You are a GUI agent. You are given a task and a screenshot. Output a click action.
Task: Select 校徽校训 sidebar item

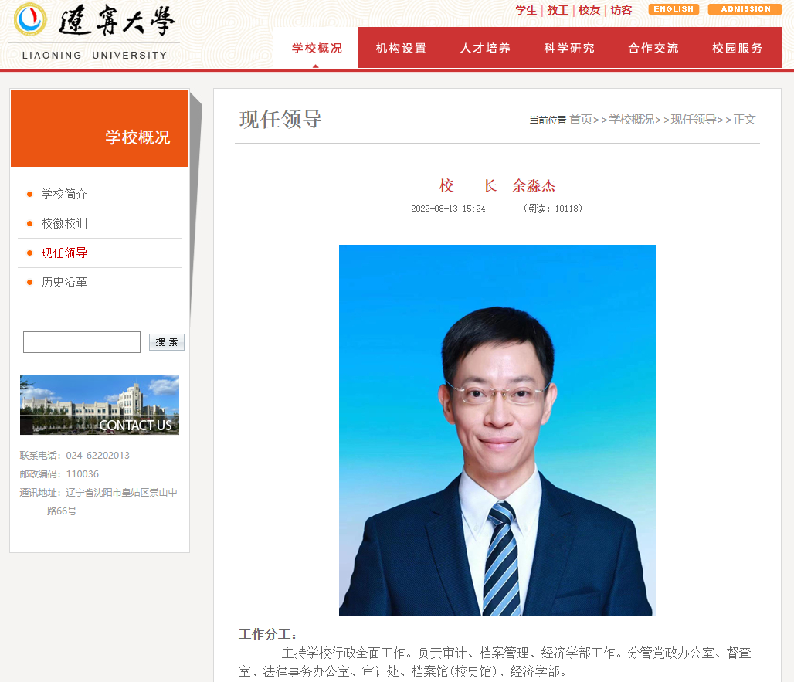[64, 223]
